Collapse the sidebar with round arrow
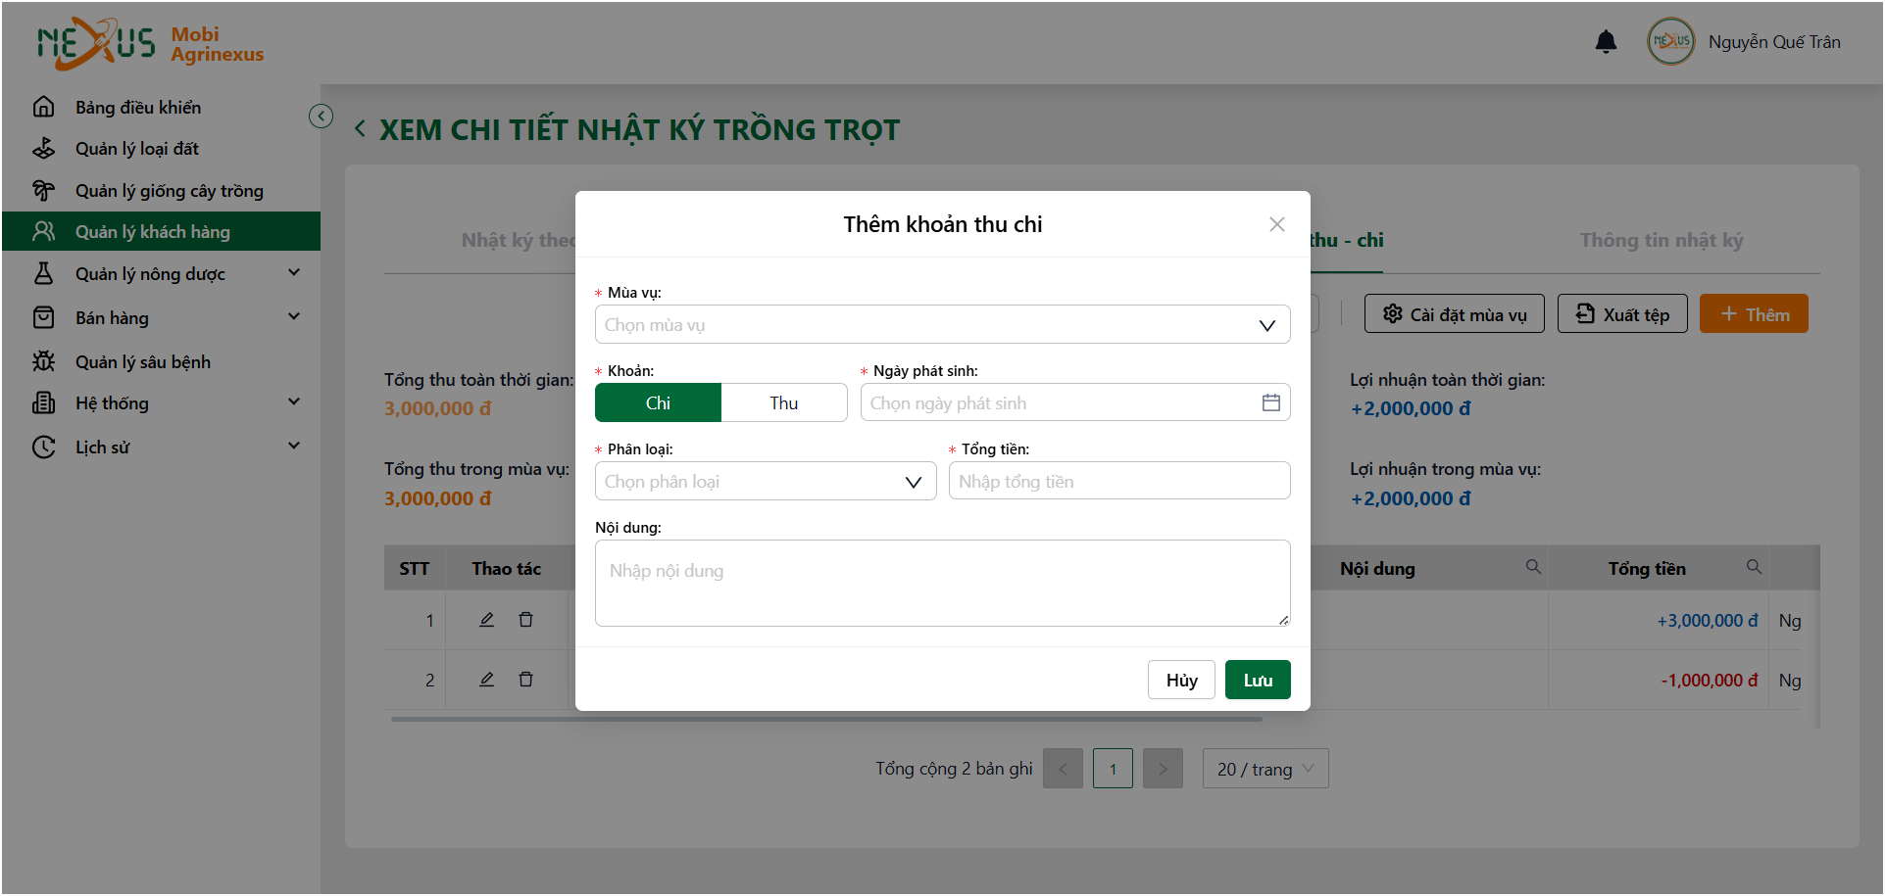Screen dimensions: 1885x896 tap(321, 116)
